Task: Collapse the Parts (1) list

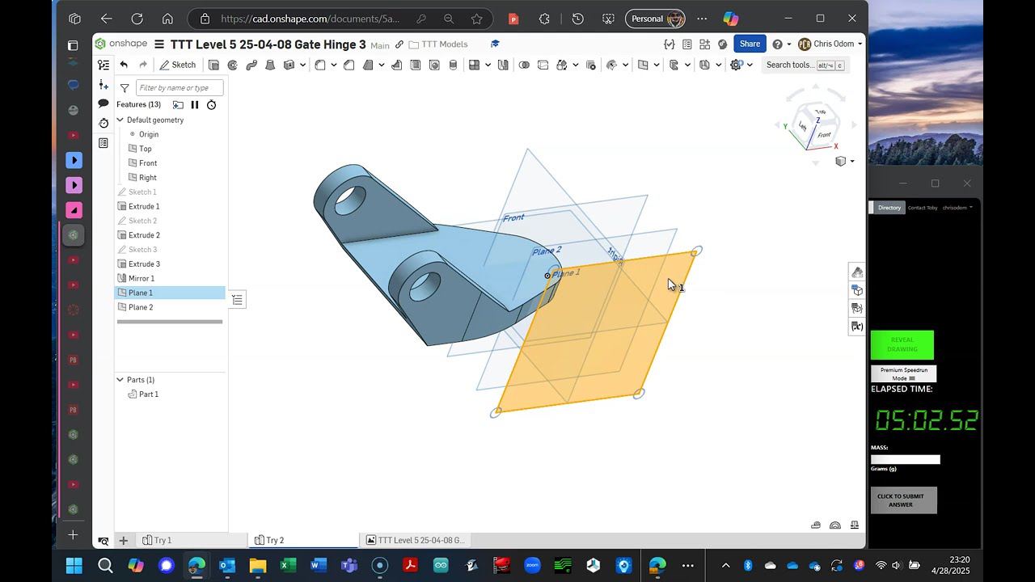Action: 120,380
